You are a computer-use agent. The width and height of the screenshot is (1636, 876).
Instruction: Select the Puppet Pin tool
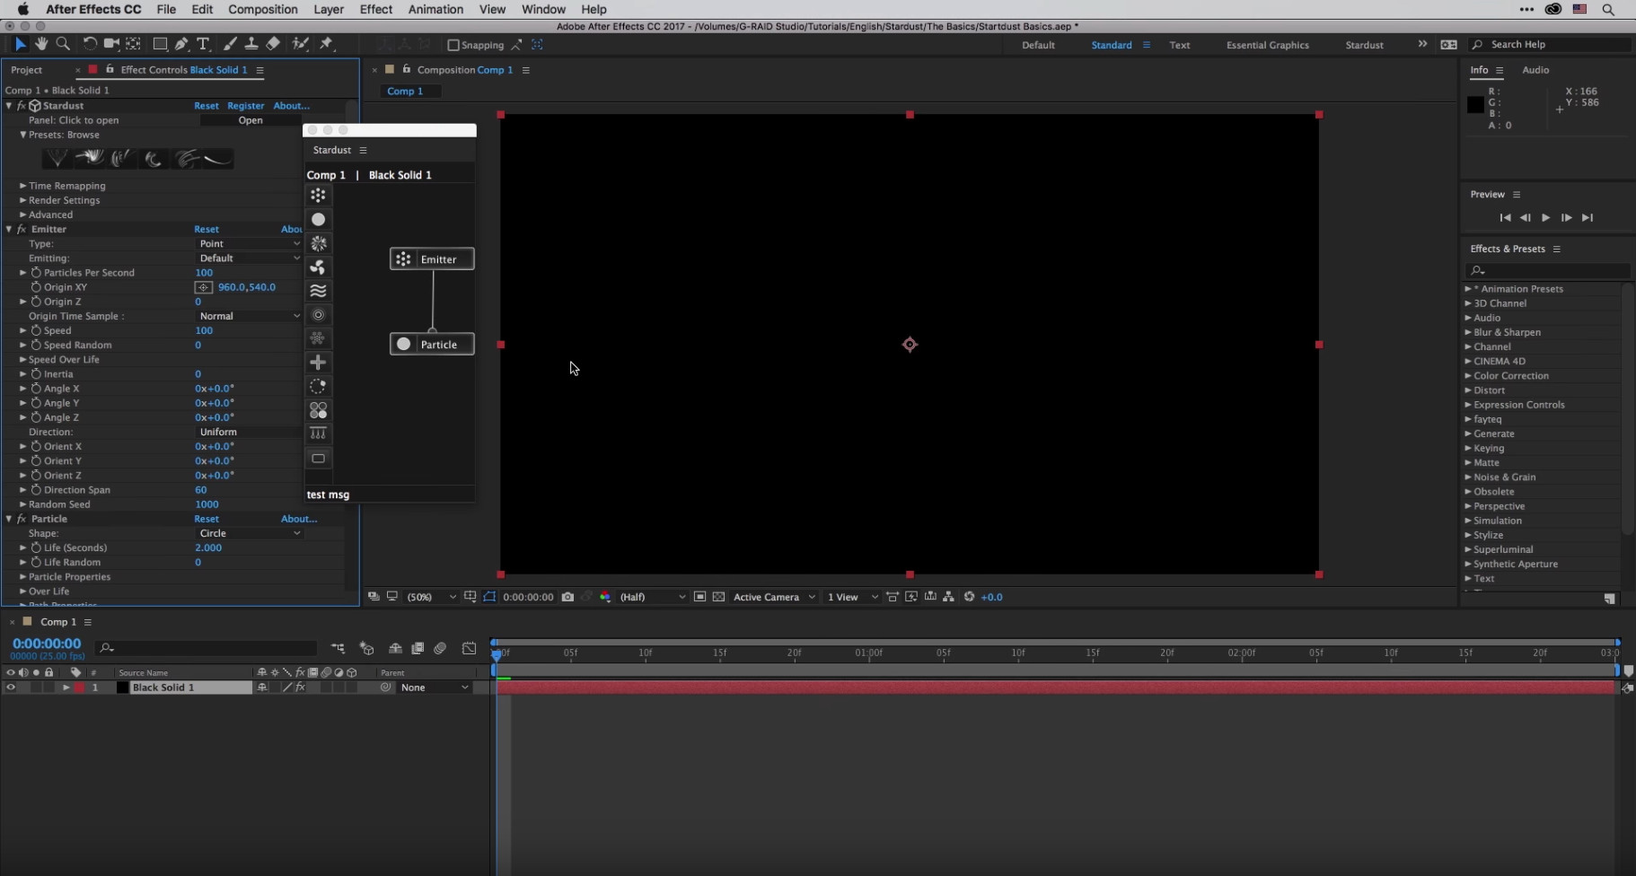pyautogui.click(x=327, y=44)
